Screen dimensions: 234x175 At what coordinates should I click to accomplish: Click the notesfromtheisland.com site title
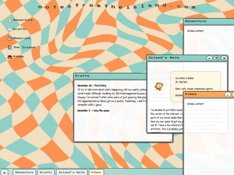click(117, 6)
